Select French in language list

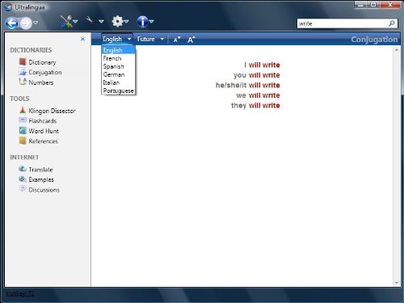pos(118,58)
